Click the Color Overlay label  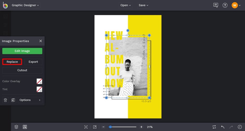click(x=11, y=81)
